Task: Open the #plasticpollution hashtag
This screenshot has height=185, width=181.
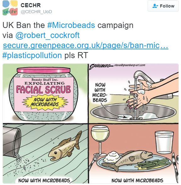Action: [32, 55]
